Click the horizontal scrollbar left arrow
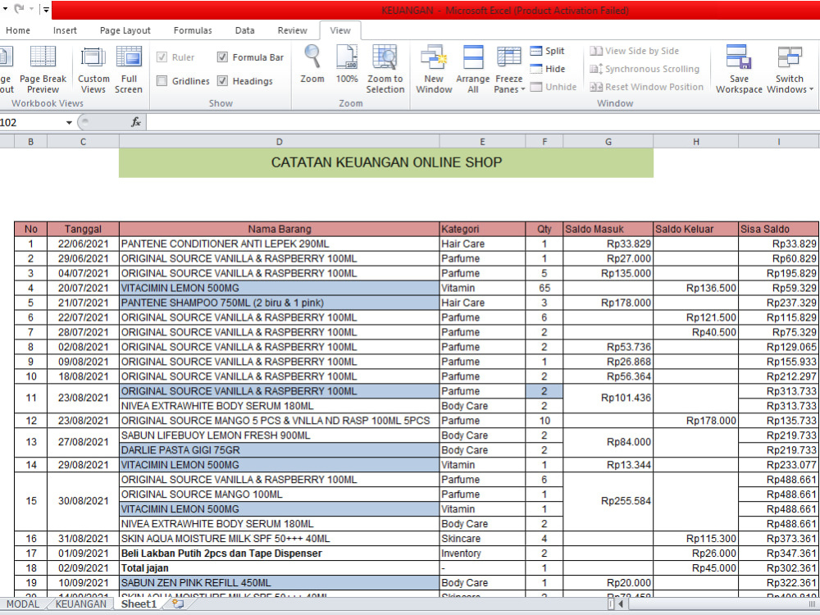Screen dimensions: 820x615 (622, 604)
